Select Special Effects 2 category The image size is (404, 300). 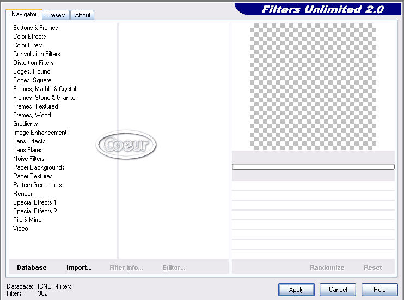click(x=35, y=211)
